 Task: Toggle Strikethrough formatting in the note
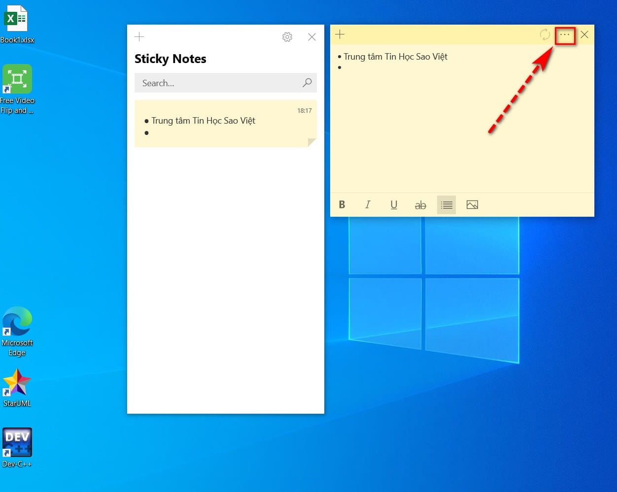420,205
